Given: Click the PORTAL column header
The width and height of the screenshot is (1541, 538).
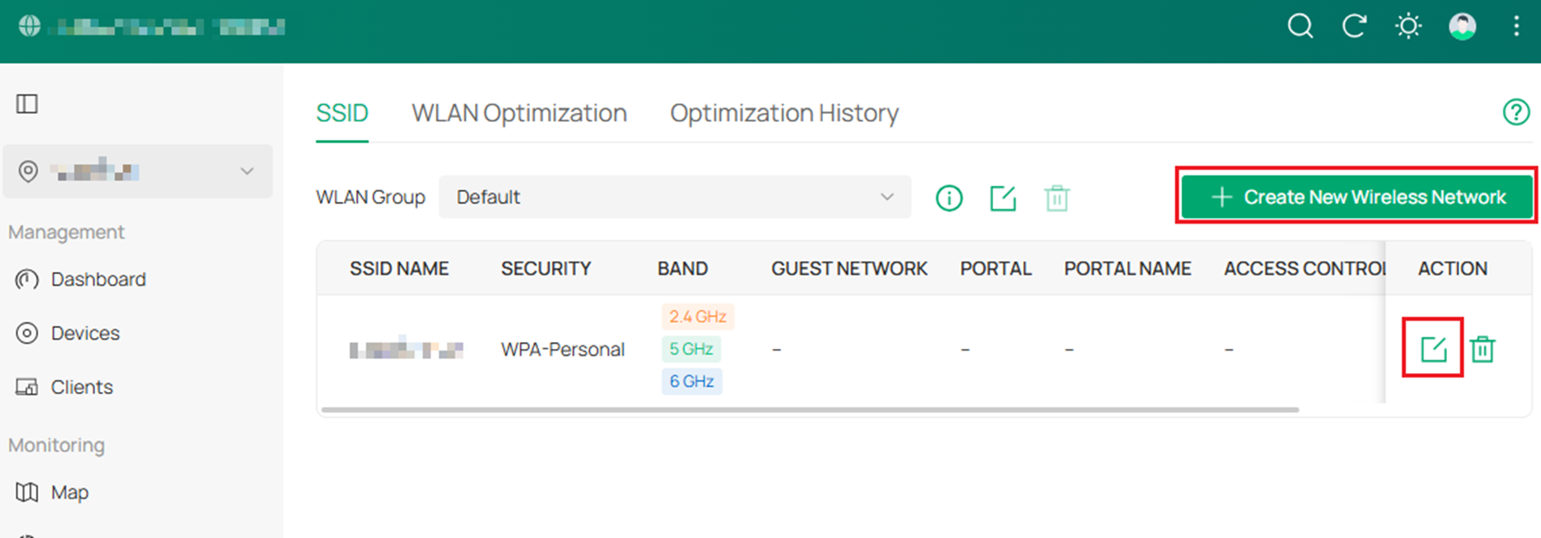Looking at the screenshot, I should (x=996, y=269).
